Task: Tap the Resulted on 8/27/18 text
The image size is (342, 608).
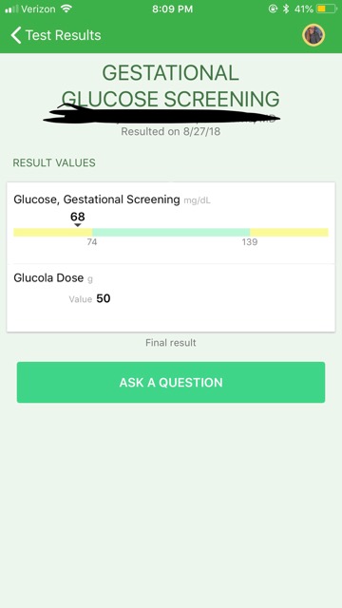Action: pos(171,131)
